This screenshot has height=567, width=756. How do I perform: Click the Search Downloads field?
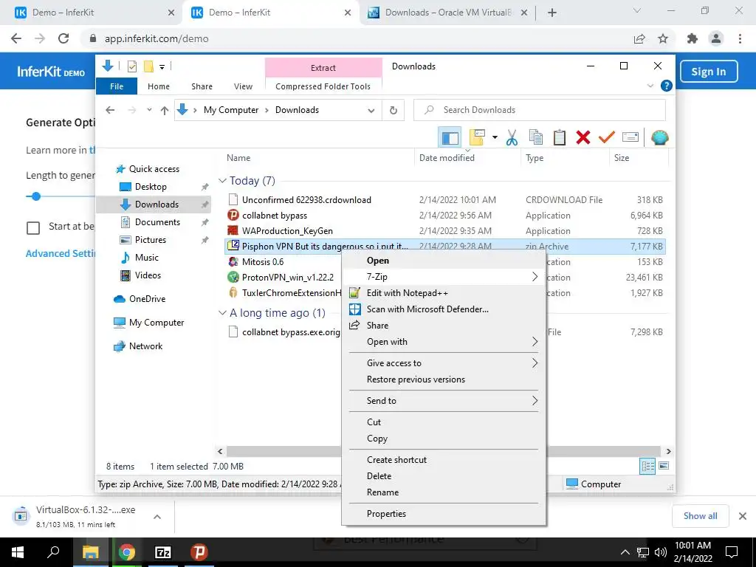[x=540, y=110]
